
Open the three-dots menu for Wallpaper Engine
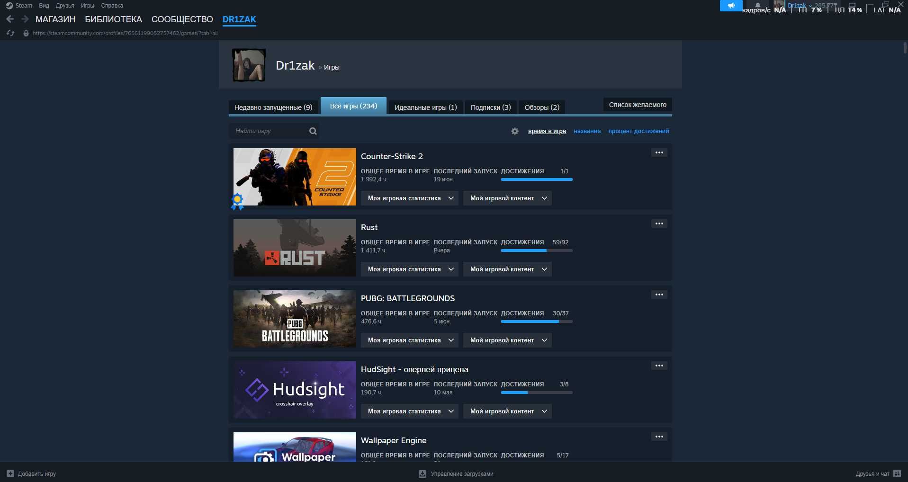pos(659,437)
